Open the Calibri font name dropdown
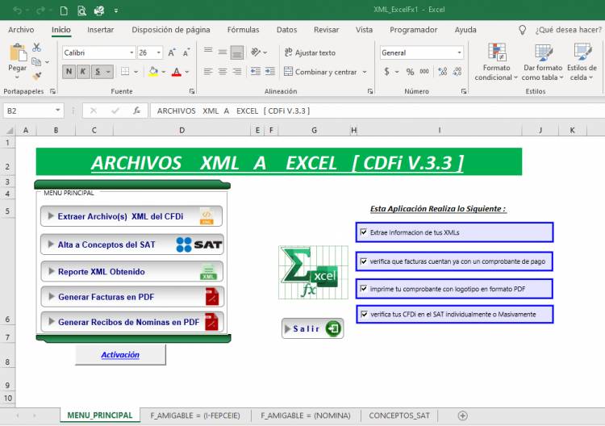Image resolution: width=605 pixels, height=426 pixels. 131,52
